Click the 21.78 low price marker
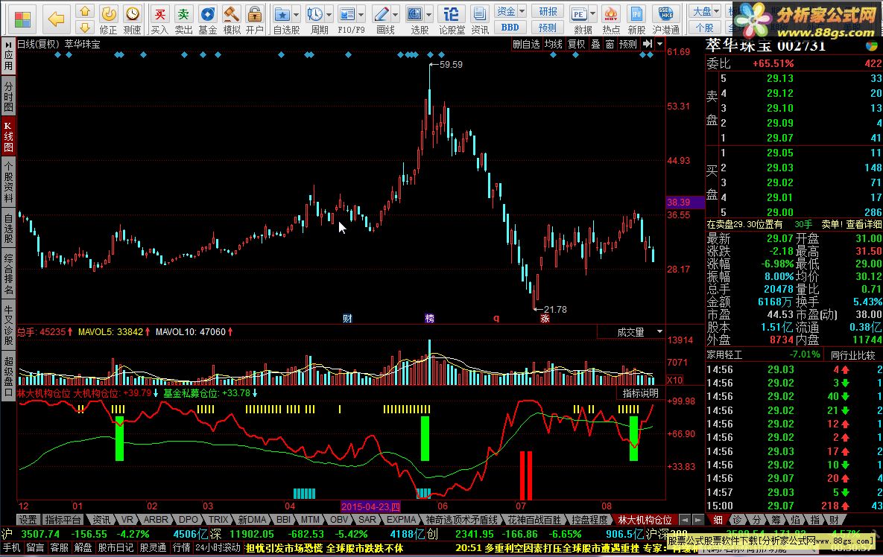The width and height of the screenshot is (883, 557). point(554,310)
